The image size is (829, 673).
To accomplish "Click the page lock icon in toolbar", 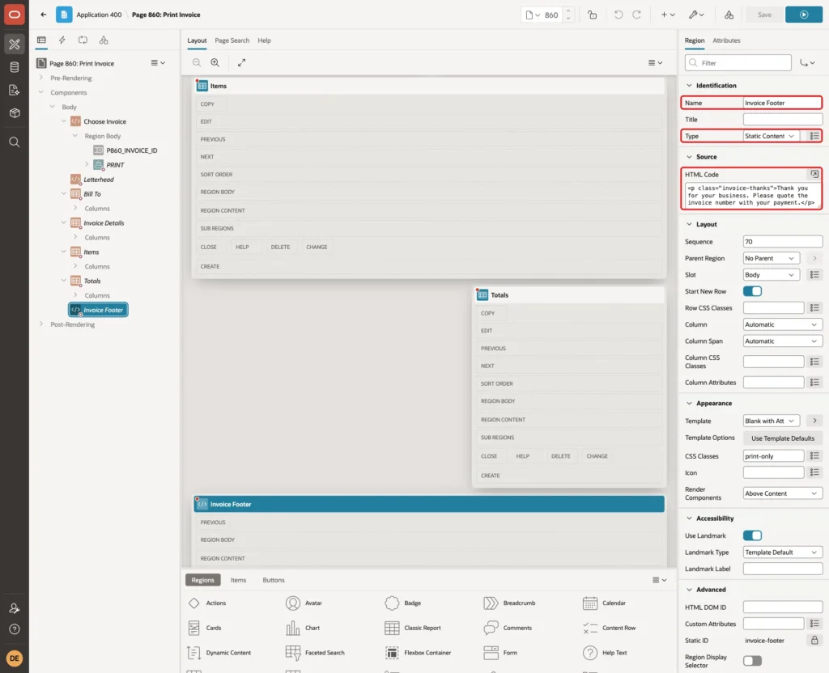I will pos(592,15).
